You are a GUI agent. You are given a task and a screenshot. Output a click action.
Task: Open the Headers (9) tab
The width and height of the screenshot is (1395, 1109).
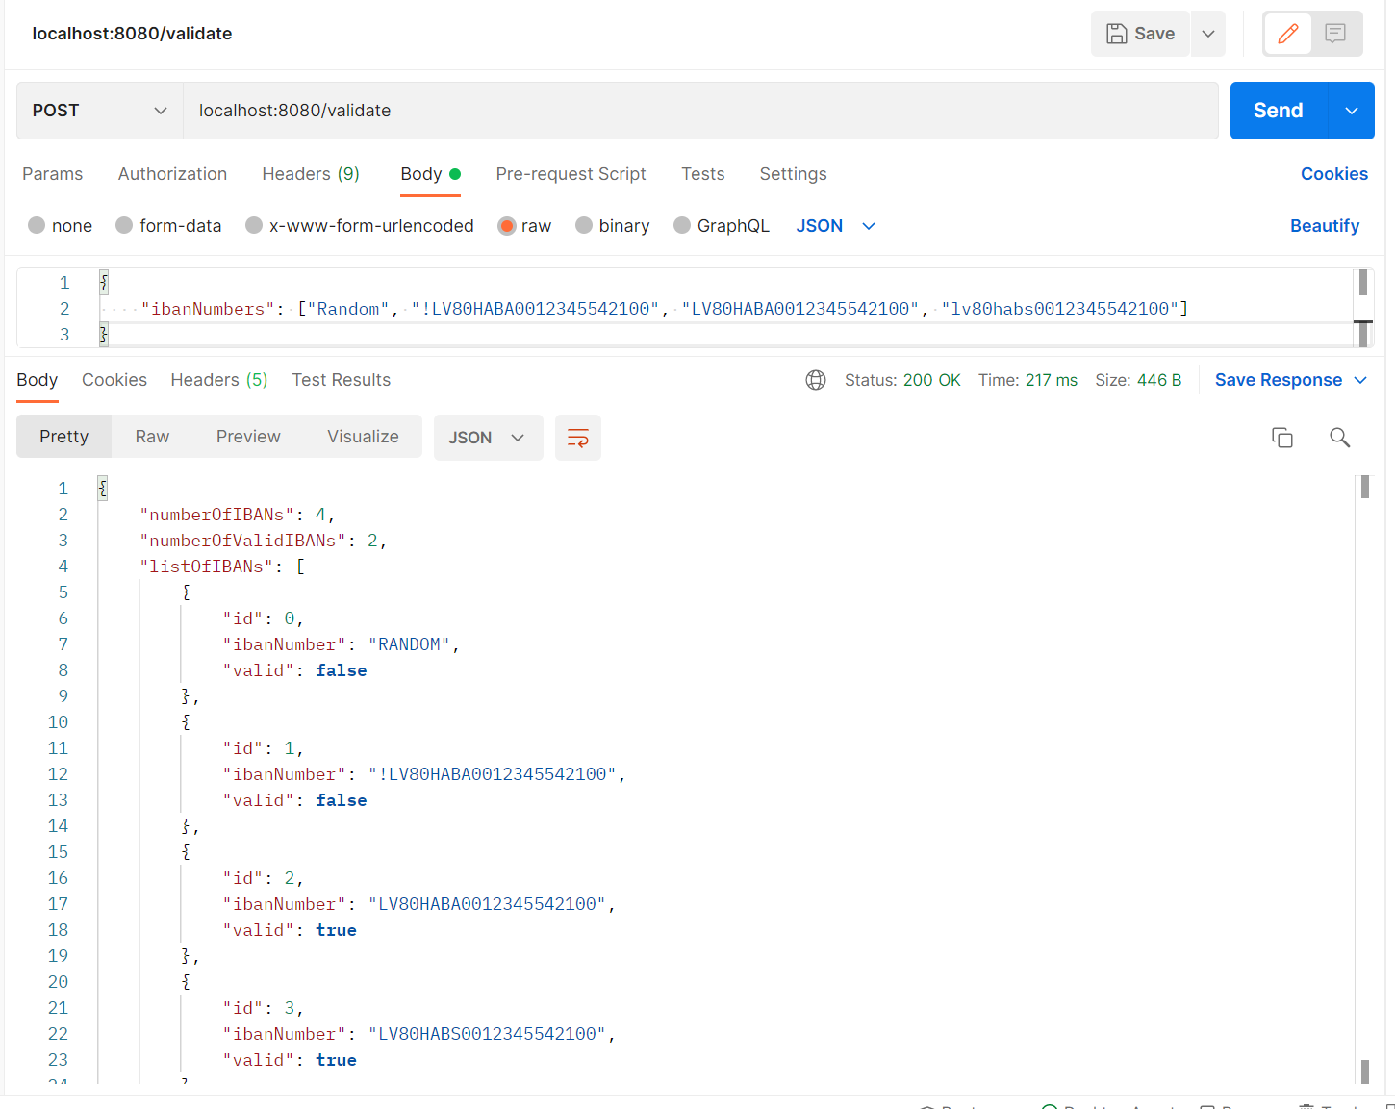[x=311, y=174]
